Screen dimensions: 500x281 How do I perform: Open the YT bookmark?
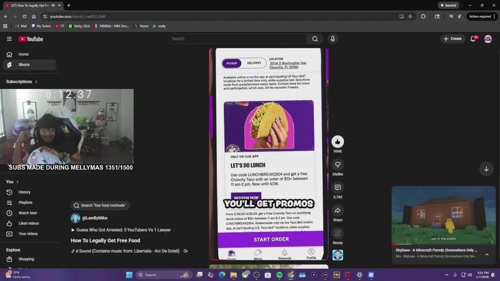point(60,26)
